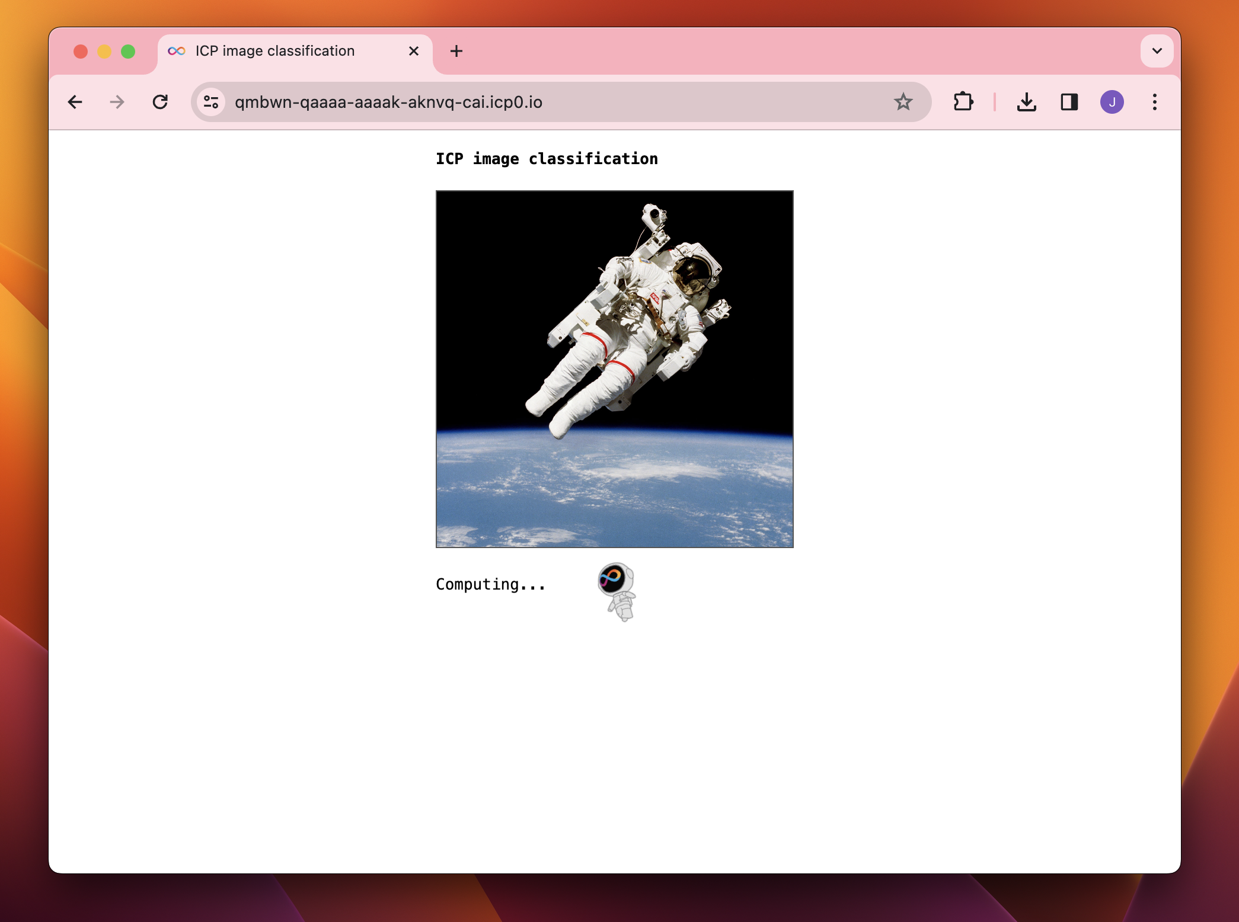Image resolution: width=1239 pixels, height=922 pixels.
Task: Close the ICP image classification tab
Action: (414, 51)
